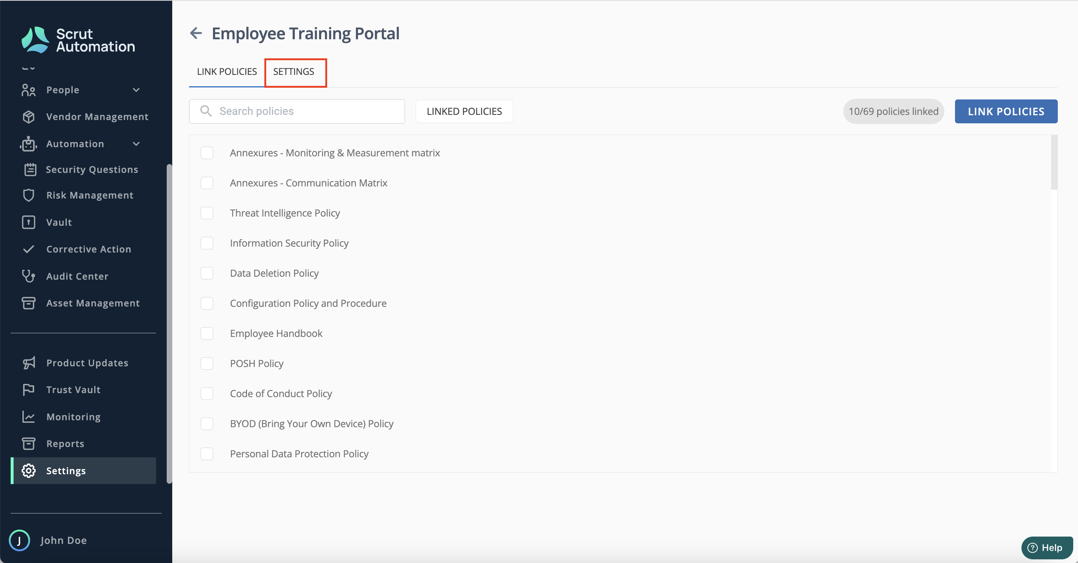Click the Threat Intelligence Policy name
The height and width of the screenshot is (563, 1078).
tap(285, 213)
